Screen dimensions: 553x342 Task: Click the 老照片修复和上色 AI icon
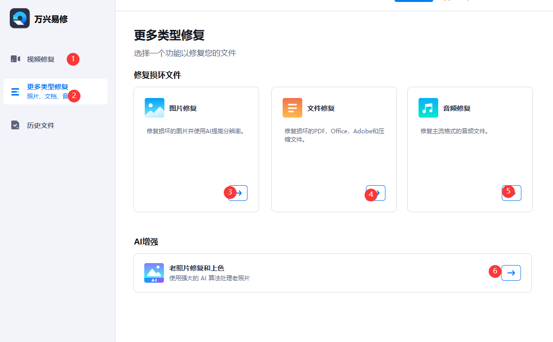click(154, 273)
